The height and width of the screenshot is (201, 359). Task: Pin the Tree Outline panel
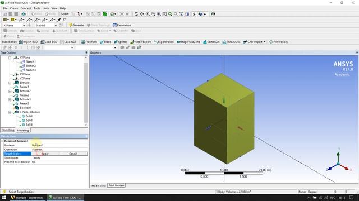click(x=86, y=52)
